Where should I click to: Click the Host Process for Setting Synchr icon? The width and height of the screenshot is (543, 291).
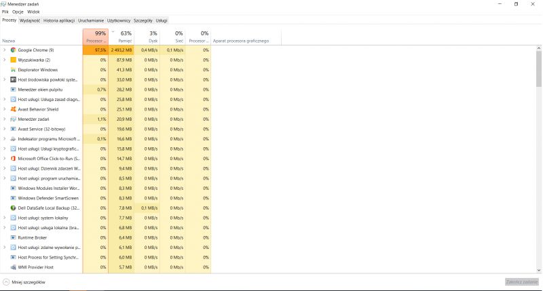(13, 258)
